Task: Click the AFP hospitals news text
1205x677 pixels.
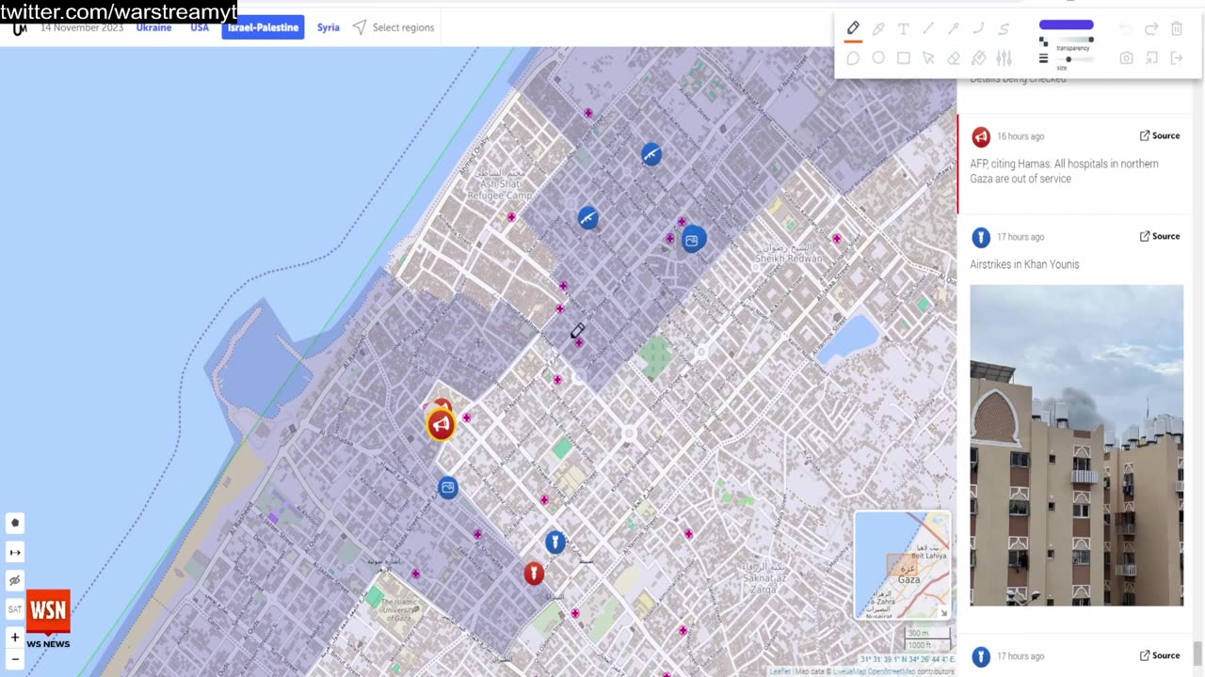Action: [x=1065, y=171]
